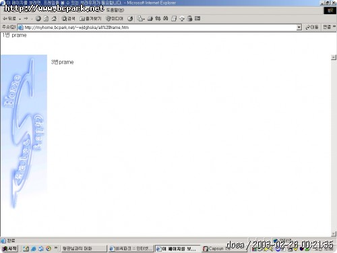The image size is (337, 253).
Task: Expand the Links bar chevron »
Action: (x=334, y=26)
